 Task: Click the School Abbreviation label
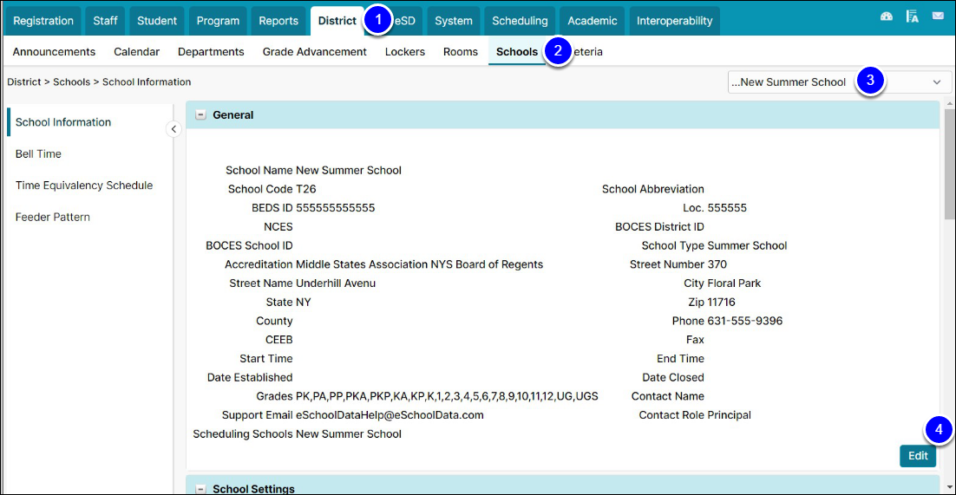[653, 189]
